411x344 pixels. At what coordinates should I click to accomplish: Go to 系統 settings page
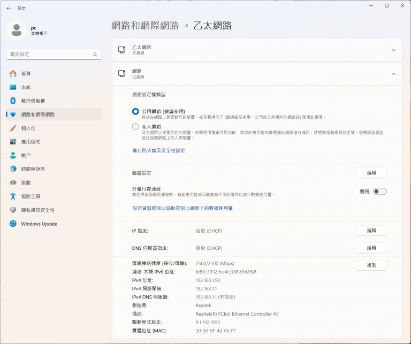pos(26,87)
